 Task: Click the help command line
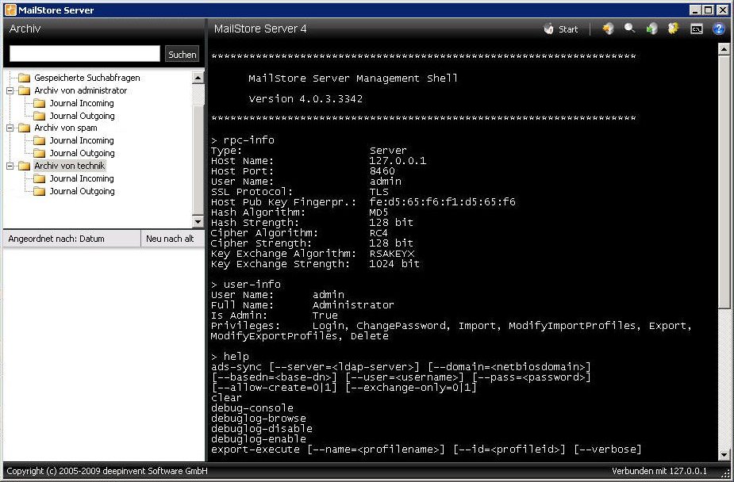coord(230,356)
